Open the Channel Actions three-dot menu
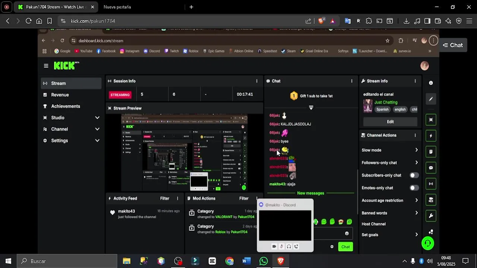 coord(415,135)
